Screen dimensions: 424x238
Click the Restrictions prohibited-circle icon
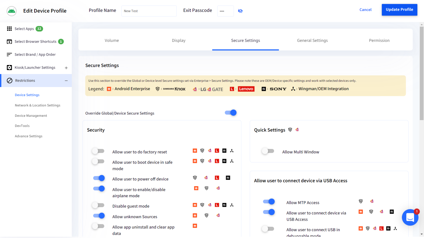click(10, 81)
